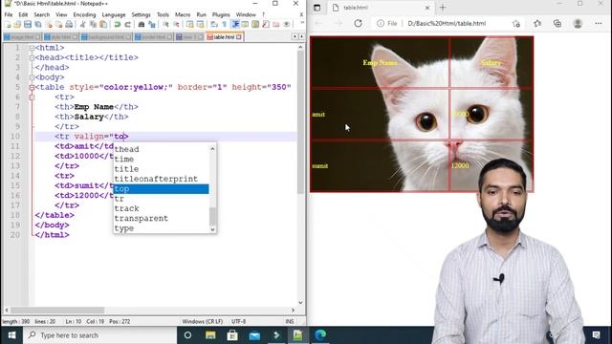
Task: Click the Cut scissors icon
Action: pos(83,25)
